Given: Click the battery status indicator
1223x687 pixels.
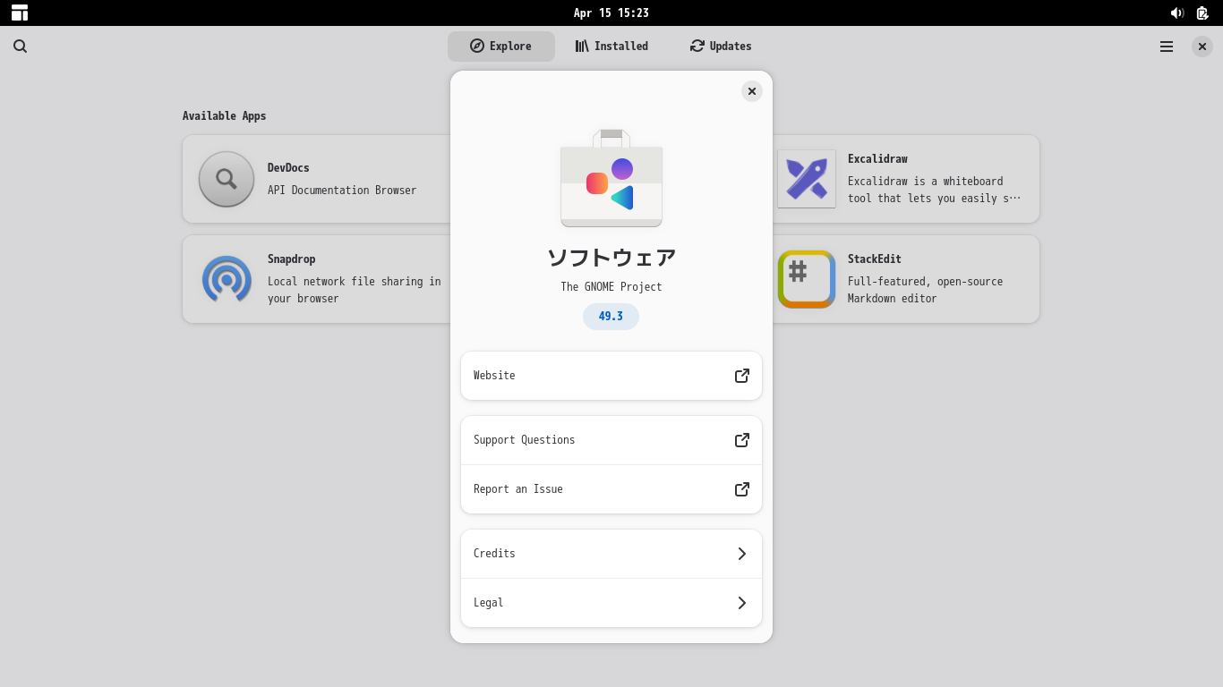Looking at the screenshot, I should coord(1202,13).
